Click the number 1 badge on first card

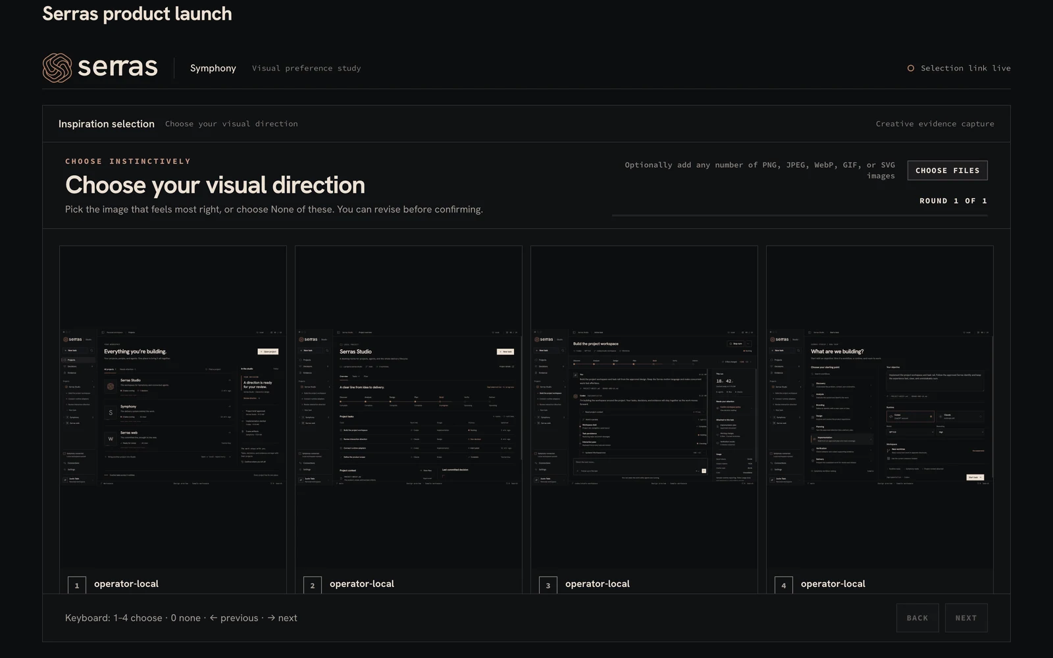pos(77,585)
